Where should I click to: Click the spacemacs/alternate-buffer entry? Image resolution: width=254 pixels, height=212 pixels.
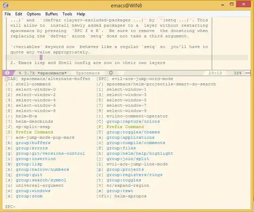(x=56, y=79)
